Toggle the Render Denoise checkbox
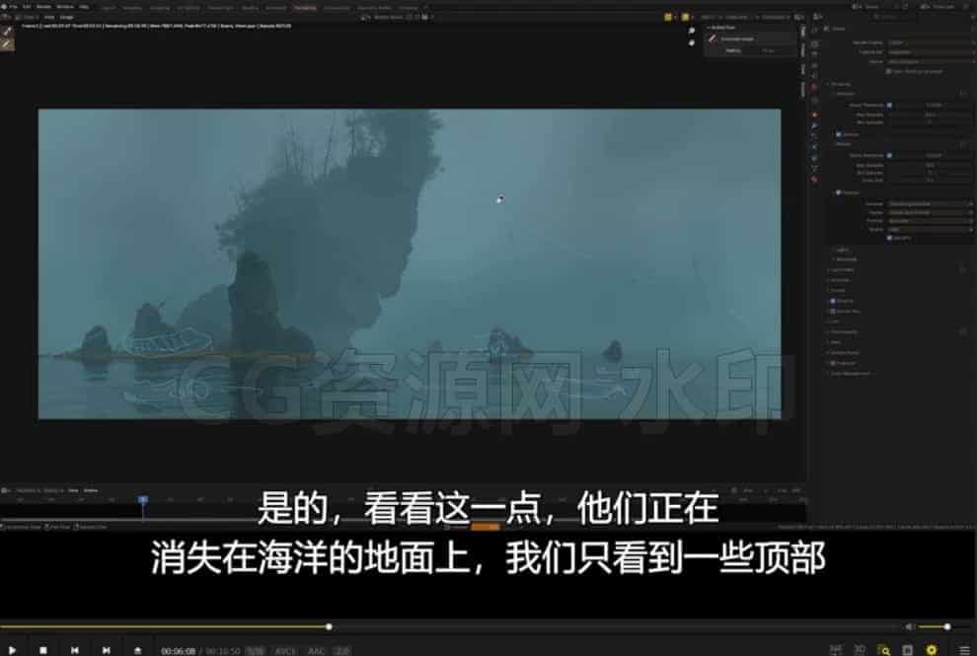Screen dimensions: 977x656 [x=839, y=192]
